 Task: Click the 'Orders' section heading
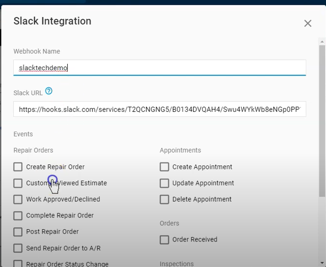point(170,223)
